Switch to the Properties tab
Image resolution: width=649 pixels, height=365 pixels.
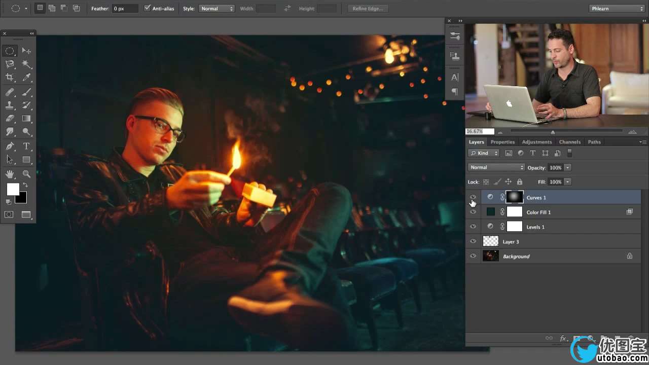tap(502, 142)
